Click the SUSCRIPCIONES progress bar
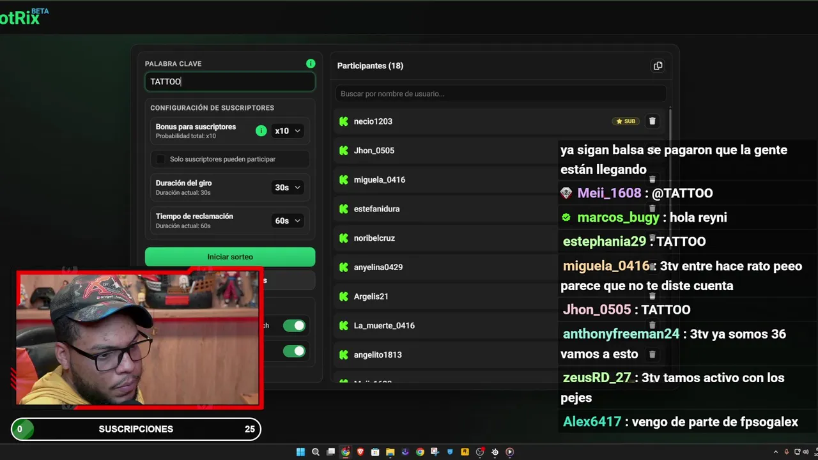Viewport: 818px width, 460px height. click(136, 429)
